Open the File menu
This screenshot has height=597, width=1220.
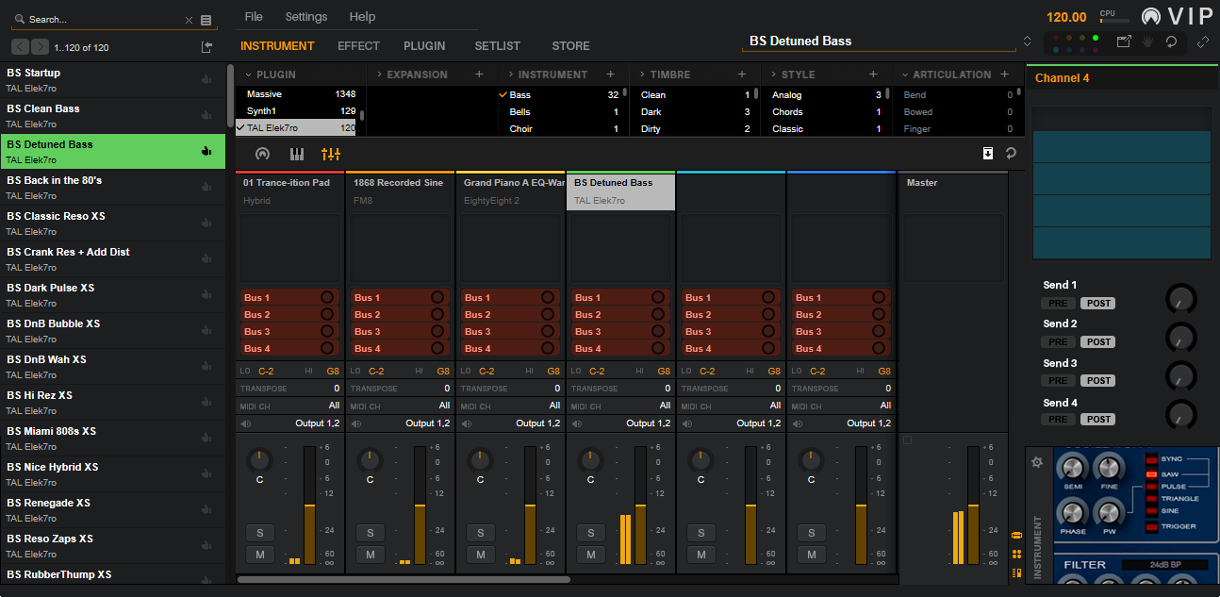point(254,17)
